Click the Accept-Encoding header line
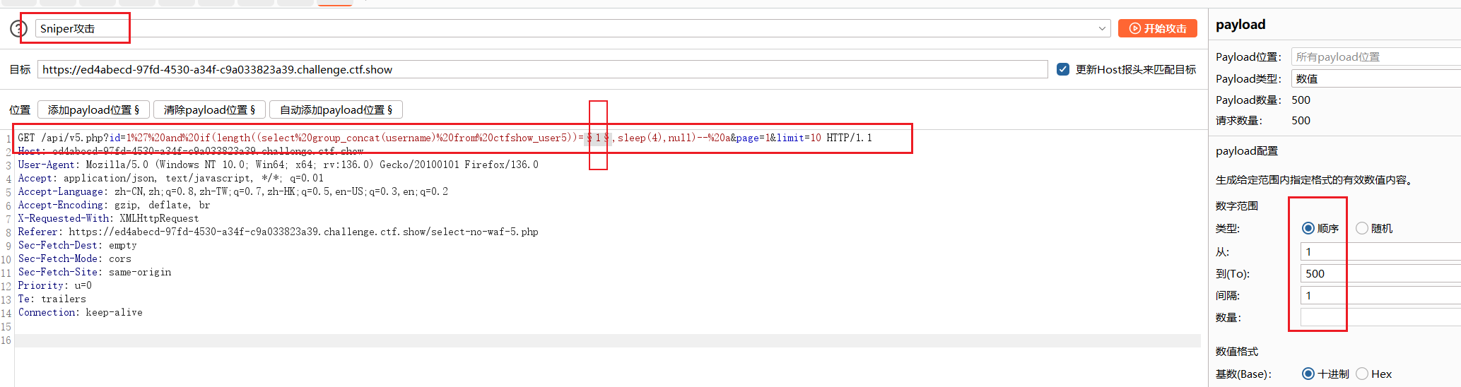The width and height of the screenshot is (1461, 387). tap(114, 205)
